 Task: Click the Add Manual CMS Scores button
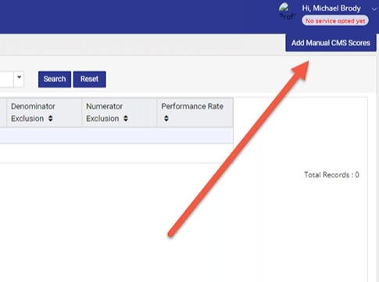(331, 43)
